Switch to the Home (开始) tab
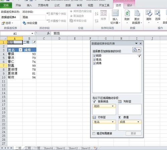Image resolution: width=167 pixels, height=150 pixels. [18, 5]
